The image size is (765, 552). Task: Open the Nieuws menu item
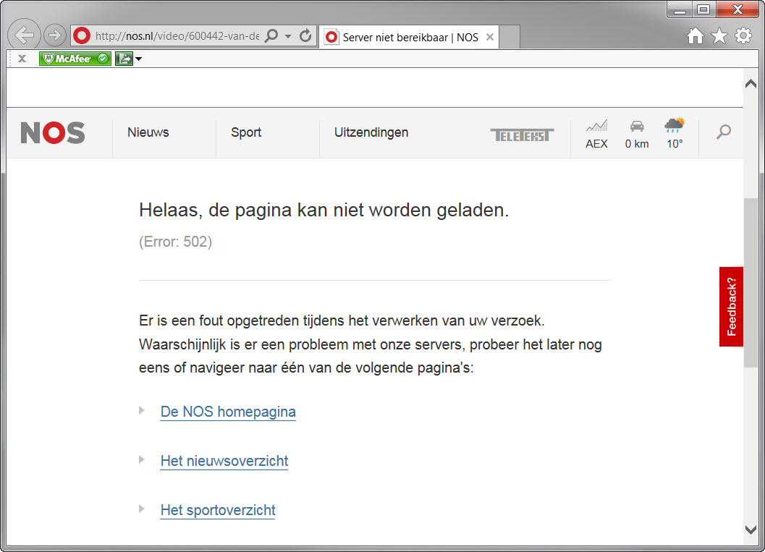148,132
